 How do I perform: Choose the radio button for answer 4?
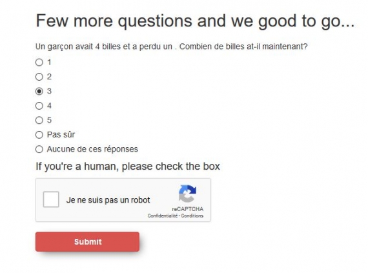[39, 106]
